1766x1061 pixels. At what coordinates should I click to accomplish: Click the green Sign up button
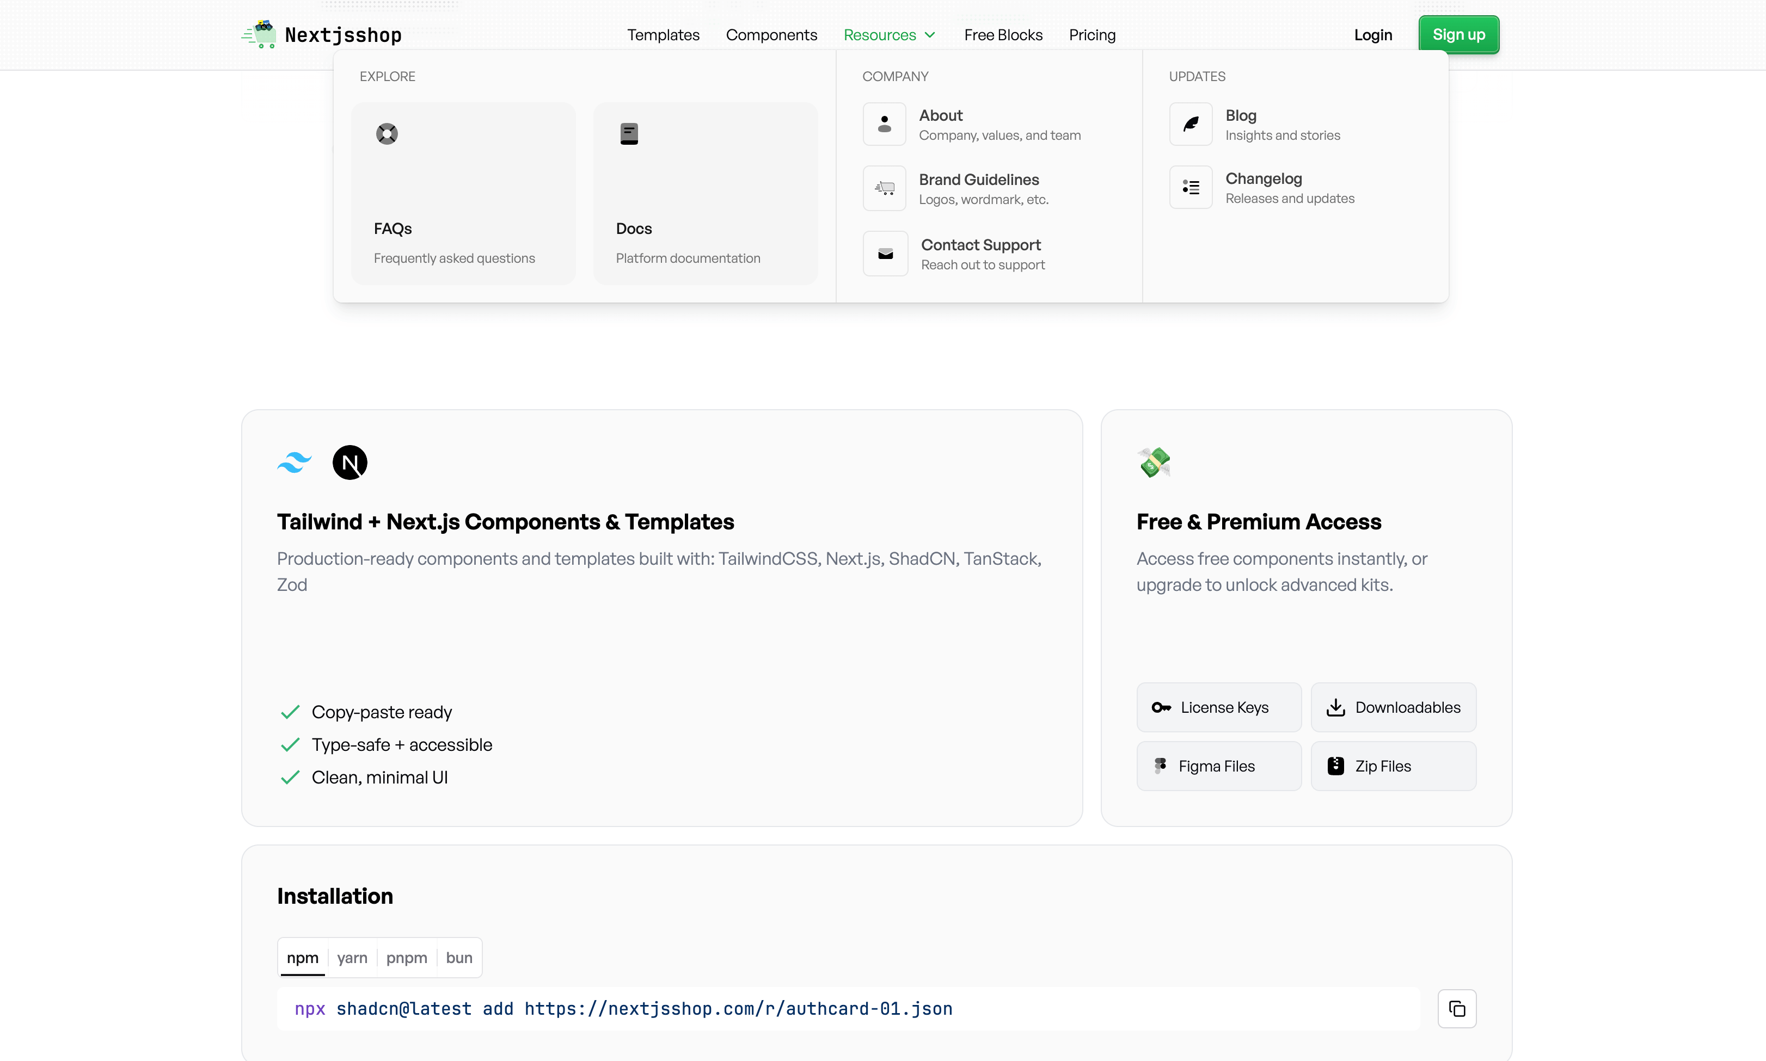[x=1458, y=34]
